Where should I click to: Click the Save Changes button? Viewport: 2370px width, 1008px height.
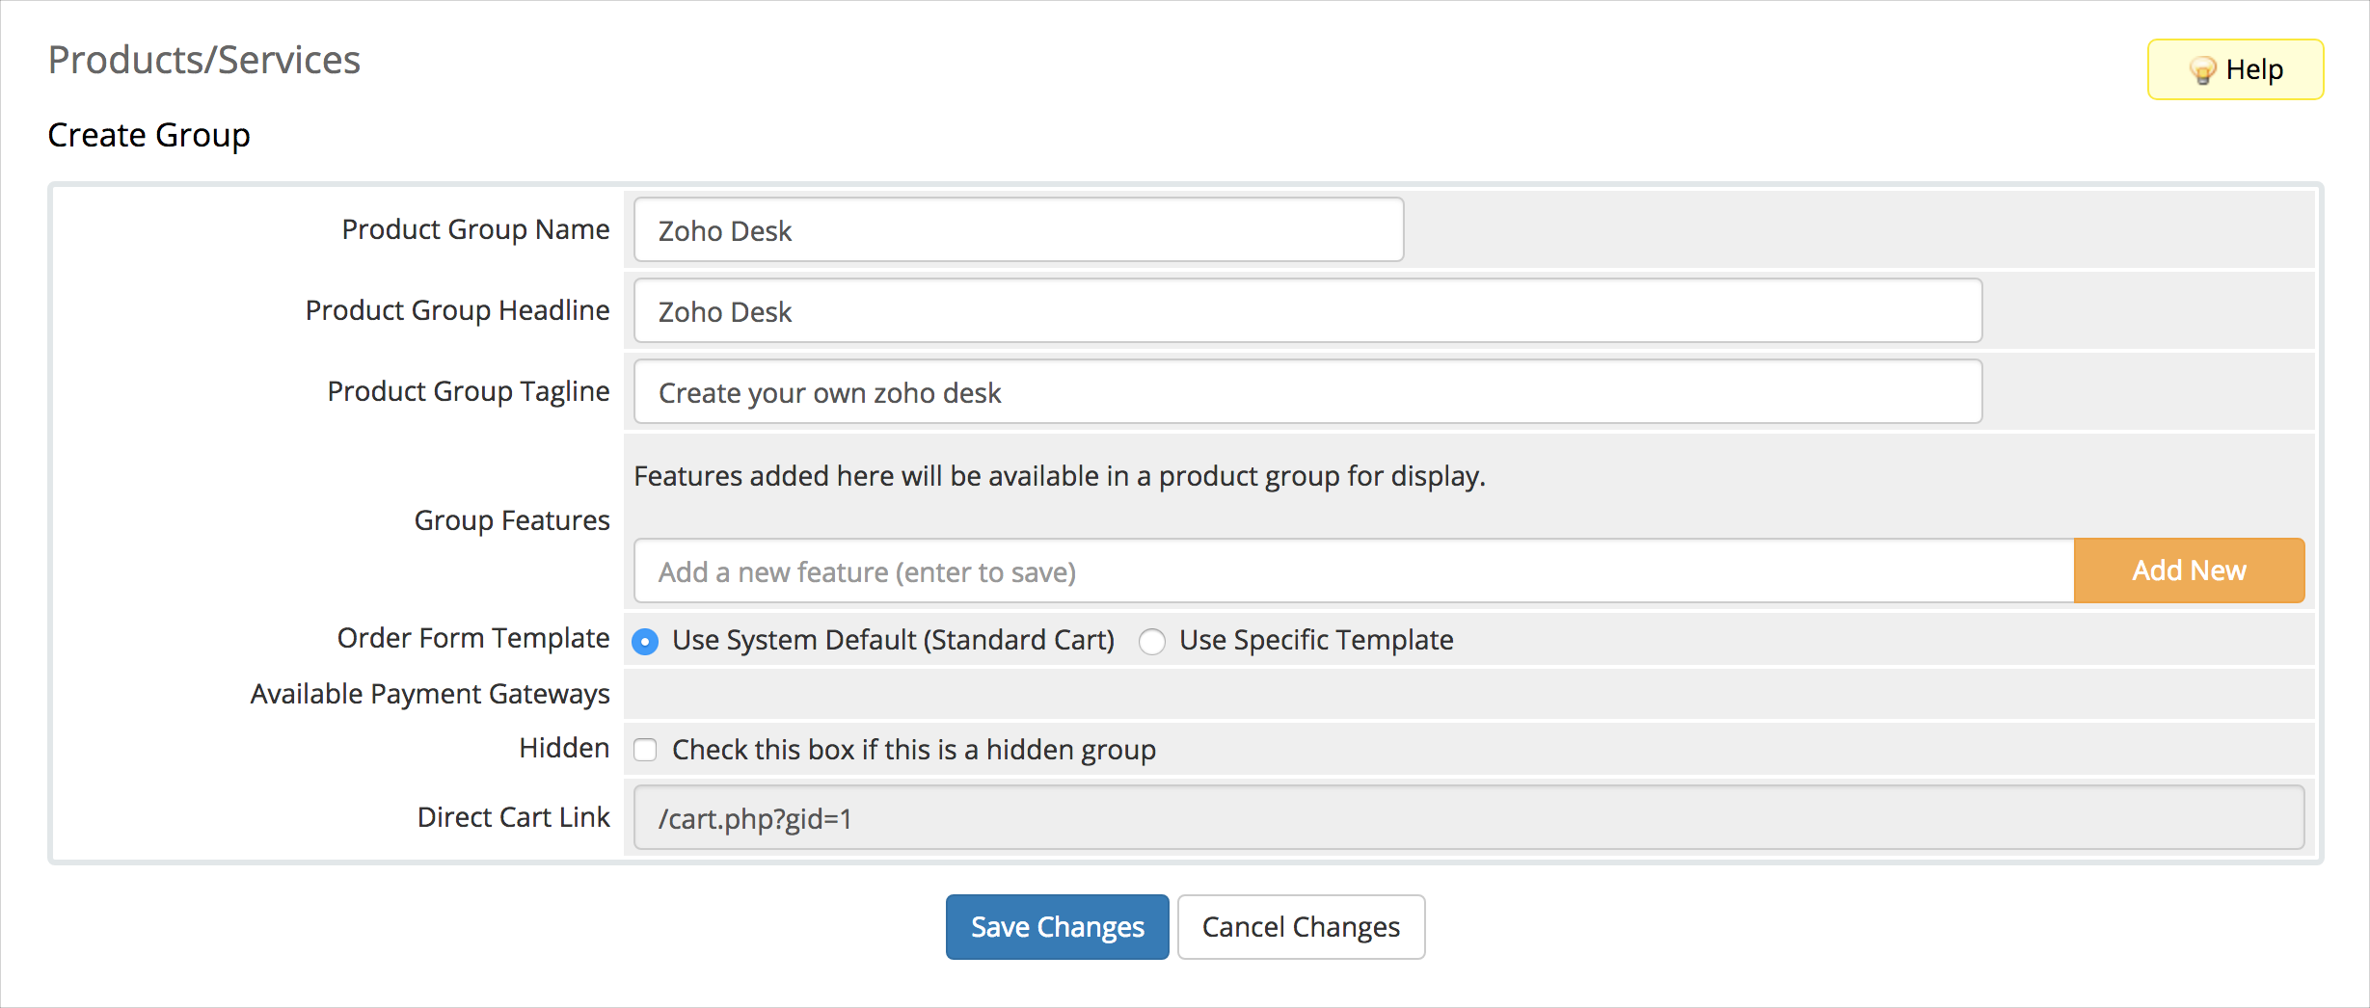1057,927
